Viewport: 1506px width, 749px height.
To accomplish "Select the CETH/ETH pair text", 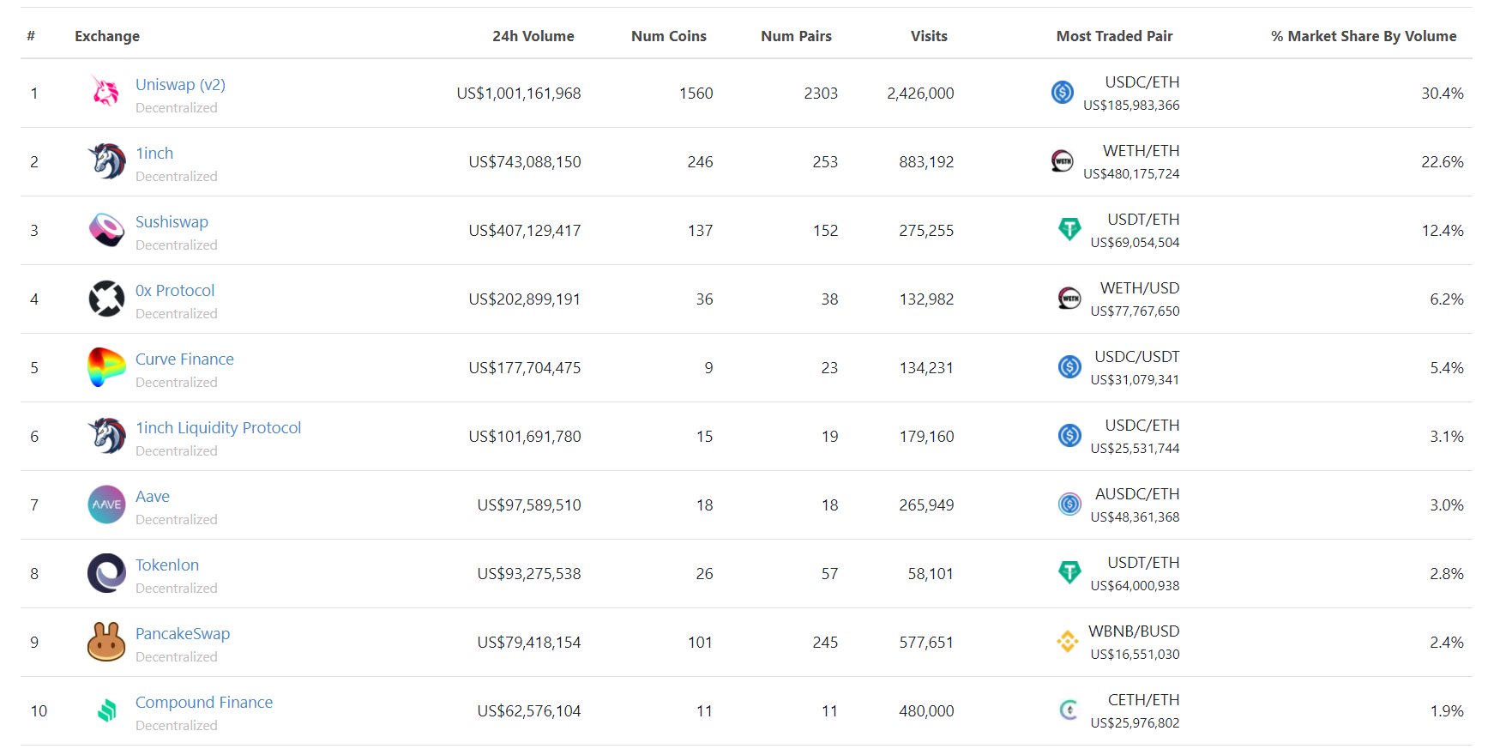I will (1144, 700).
